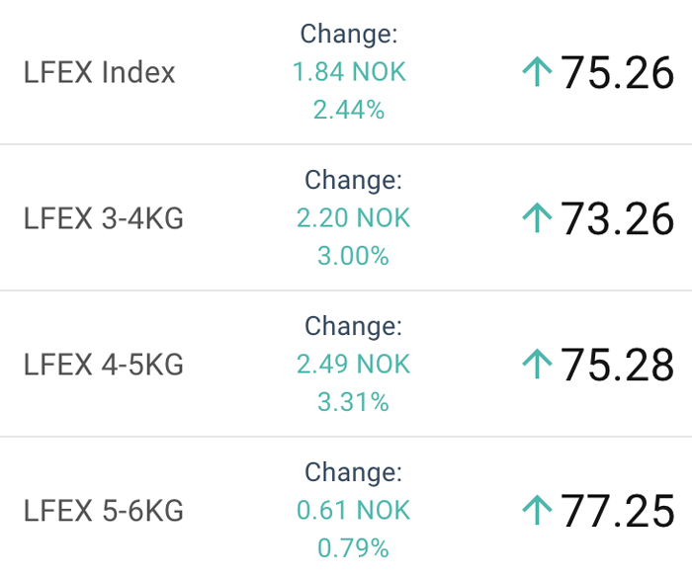Click the up arrow beside 77.25
The image size is (692, 578).
(x=537, y=511)
